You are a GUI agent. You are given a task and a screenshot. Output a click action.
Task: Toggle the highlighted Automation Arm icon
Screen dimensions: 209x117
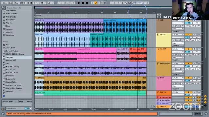tap(96, 3)
